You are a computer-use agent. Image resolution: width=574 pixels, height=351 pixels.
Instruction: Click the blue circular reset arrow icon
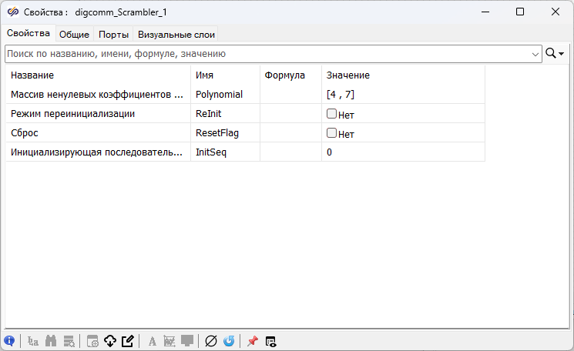(x=229, y=341)
